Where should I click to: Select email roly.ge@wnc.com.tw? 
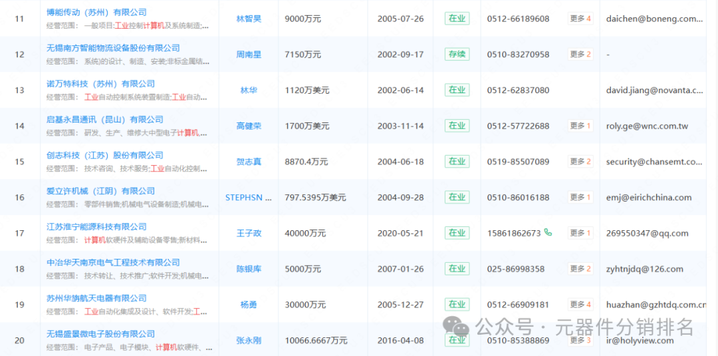coord(647,126)
